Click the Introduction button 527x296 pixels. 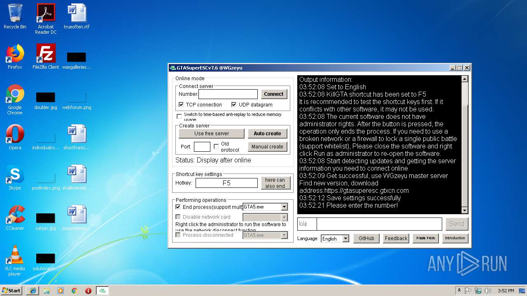tap(455, 238)
